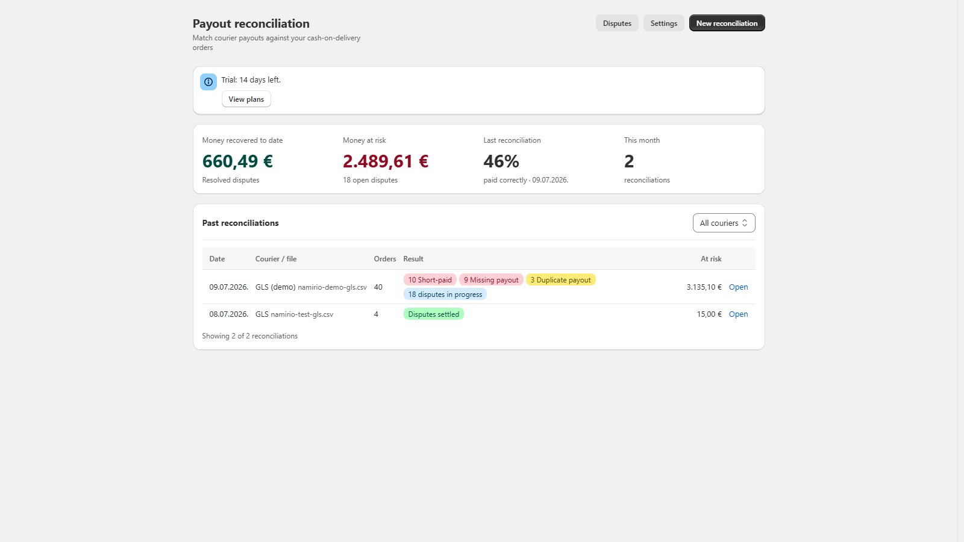
Task: Open the 08.07.2026 GLS test reconciliation
Action: (x=738, y=314)
